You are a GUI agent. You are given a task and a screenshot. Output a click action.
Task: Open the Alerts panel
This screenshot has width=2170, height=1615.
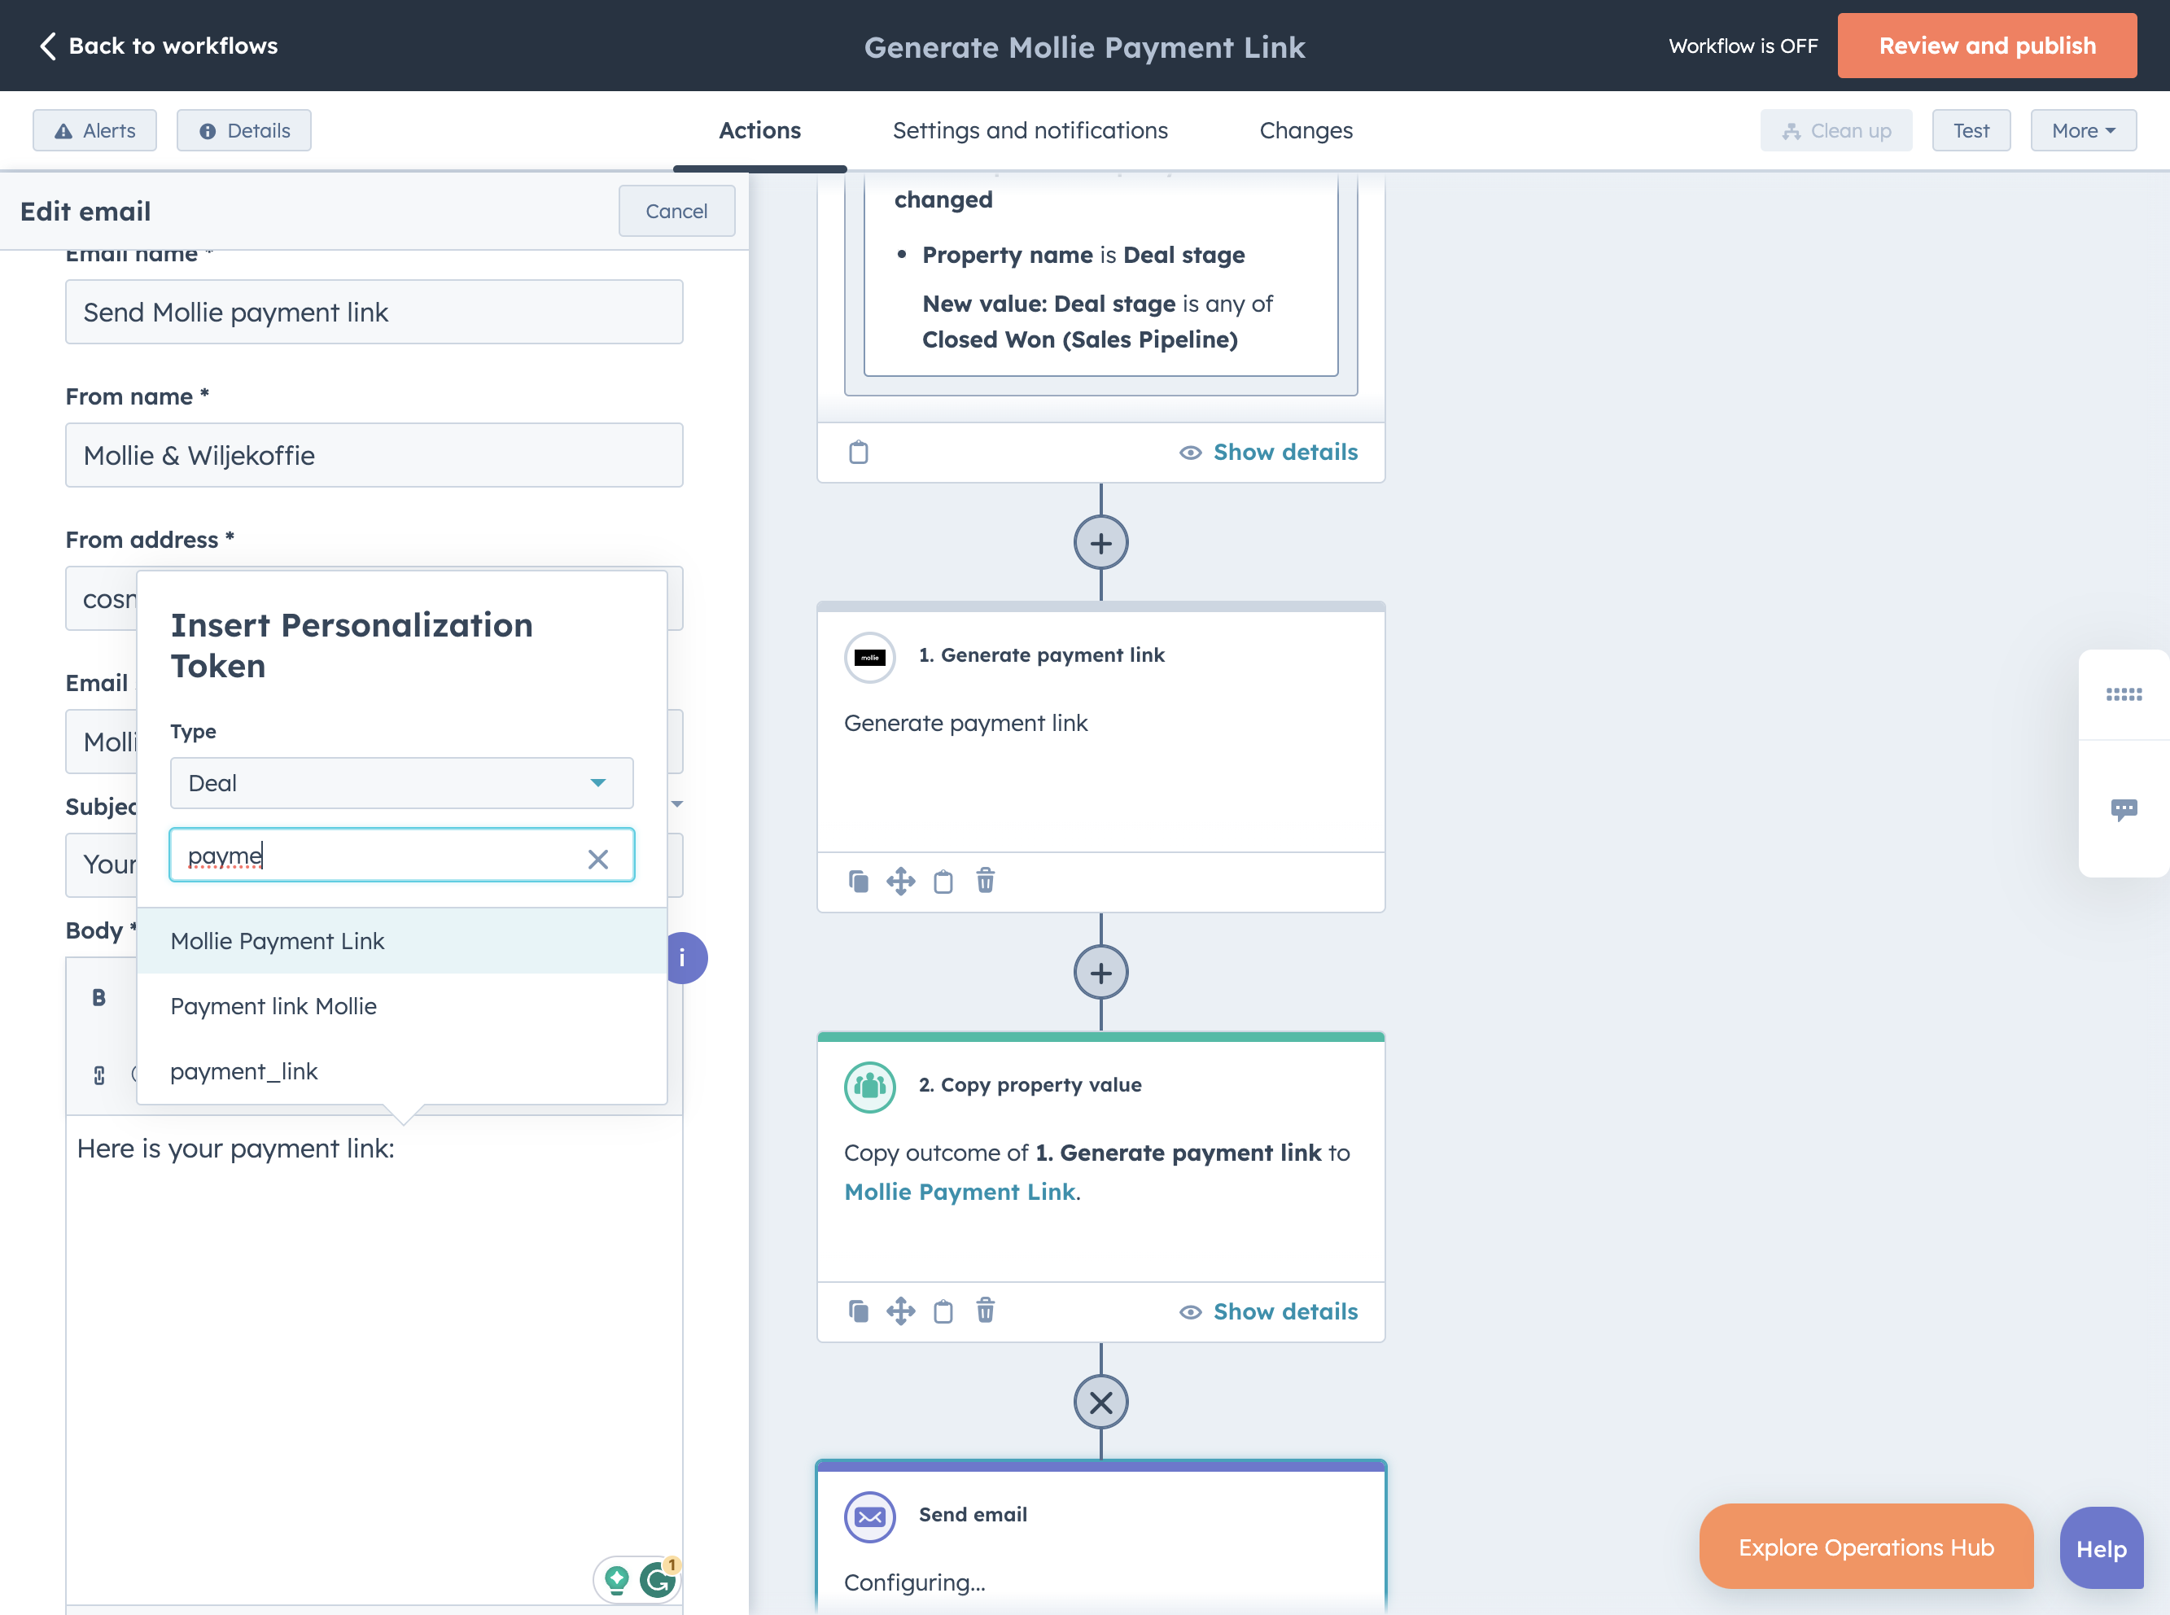click(x=94, y=130)
